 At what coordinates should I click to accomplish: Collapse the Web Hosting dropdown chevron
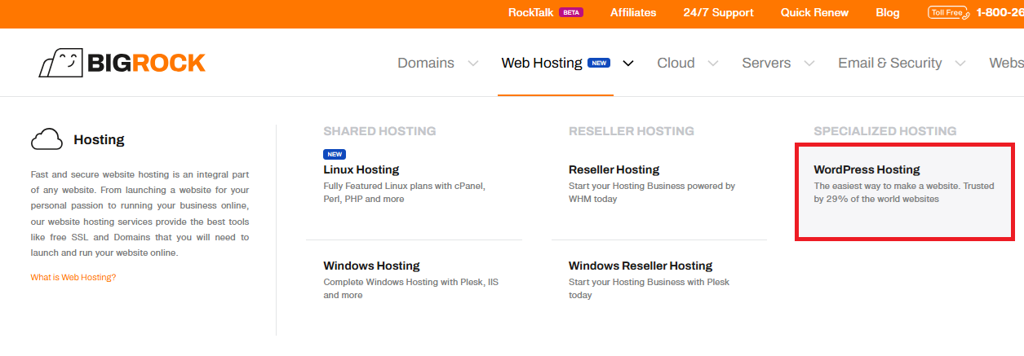(627, 64)
